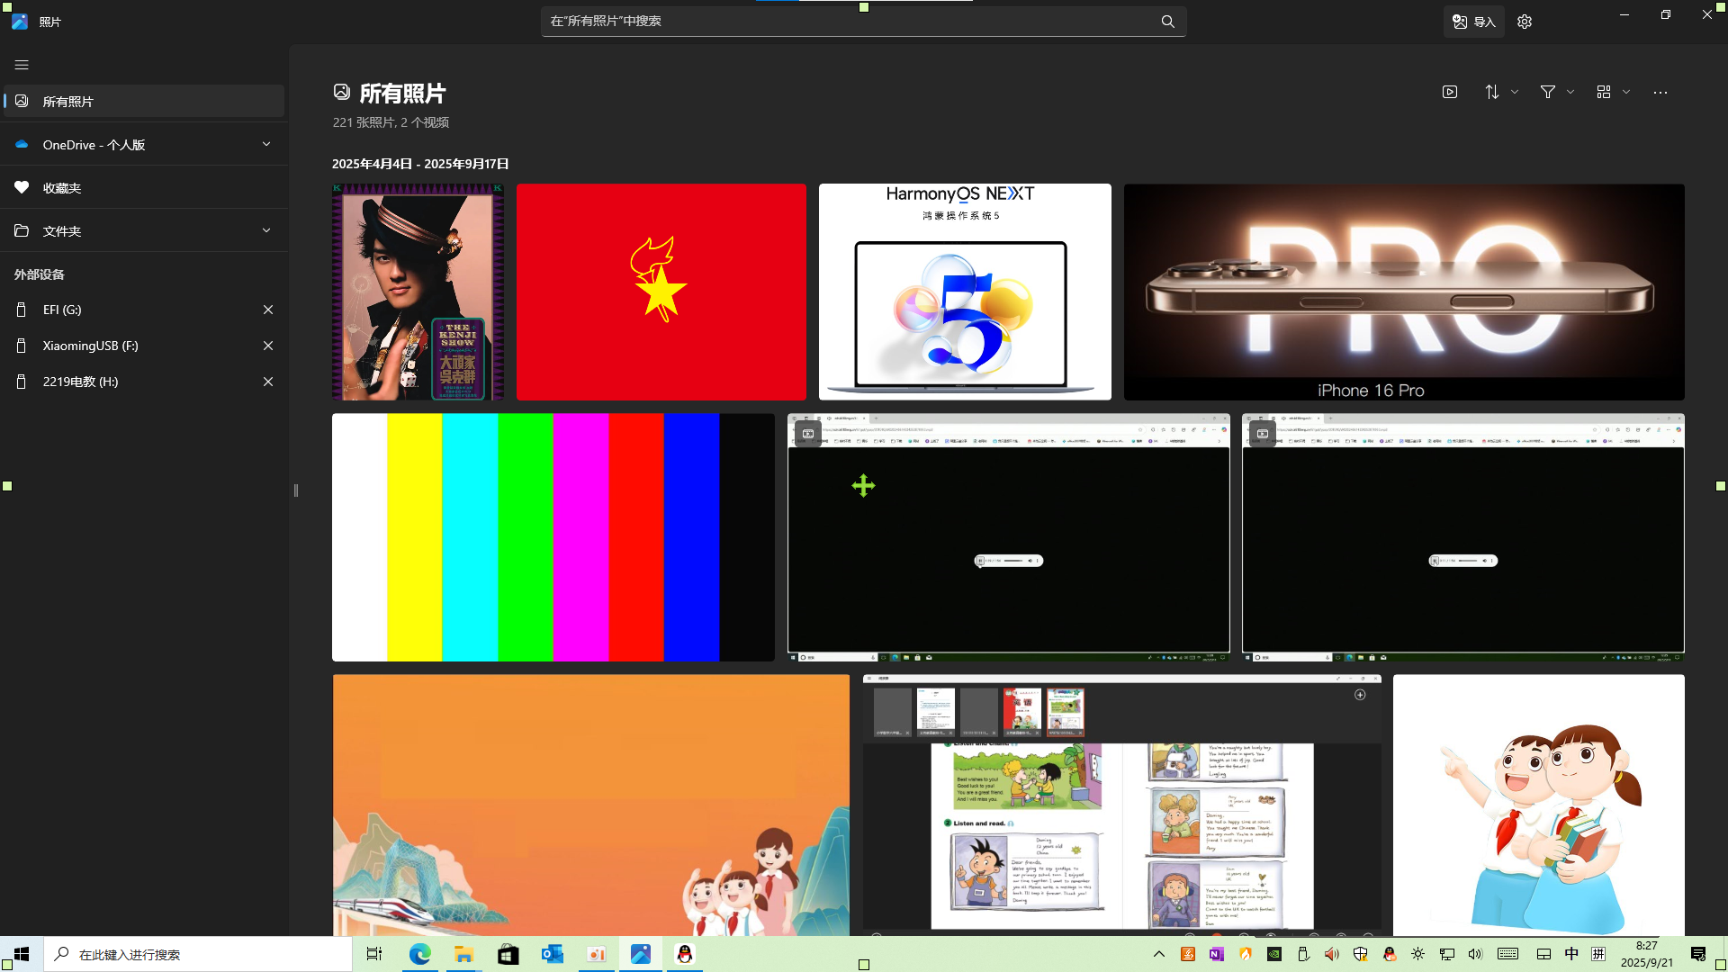The image size is (1728, 972).
Task: Launch Microsoft Edge from the taskbar
Action: click(x=419, y=954)
